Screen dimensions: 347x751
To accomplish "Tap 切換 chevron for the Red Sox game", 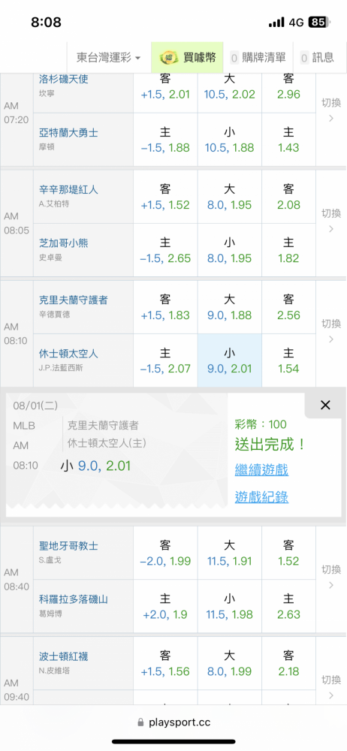I will point(331,687).
